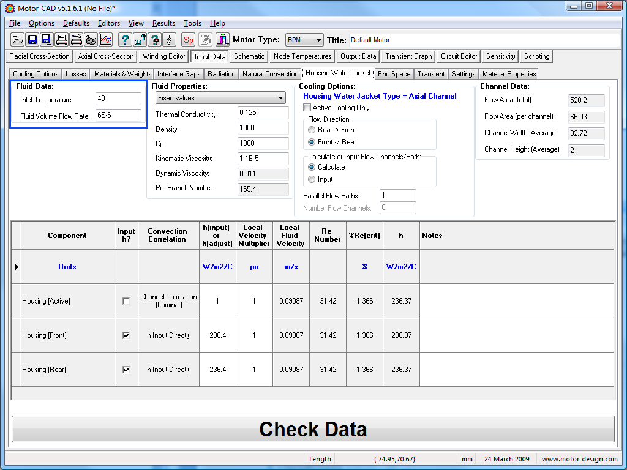The image size is (627, 470).
Task: Select the Input flow channels radio option
Action: click(x=312, y=179)
